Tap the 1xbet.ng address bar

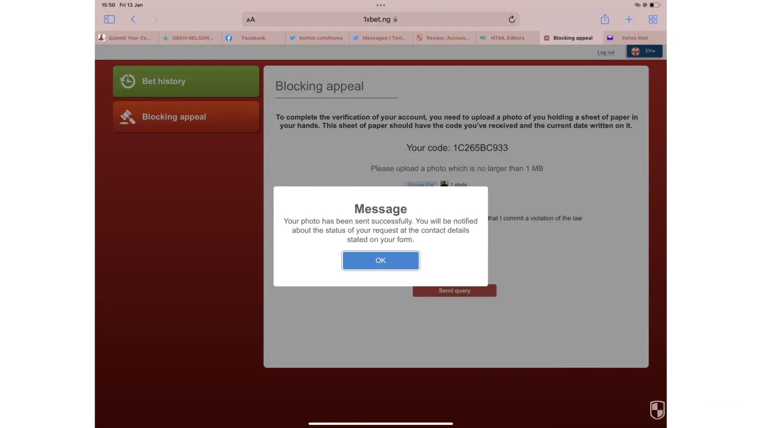pos(377,20)
